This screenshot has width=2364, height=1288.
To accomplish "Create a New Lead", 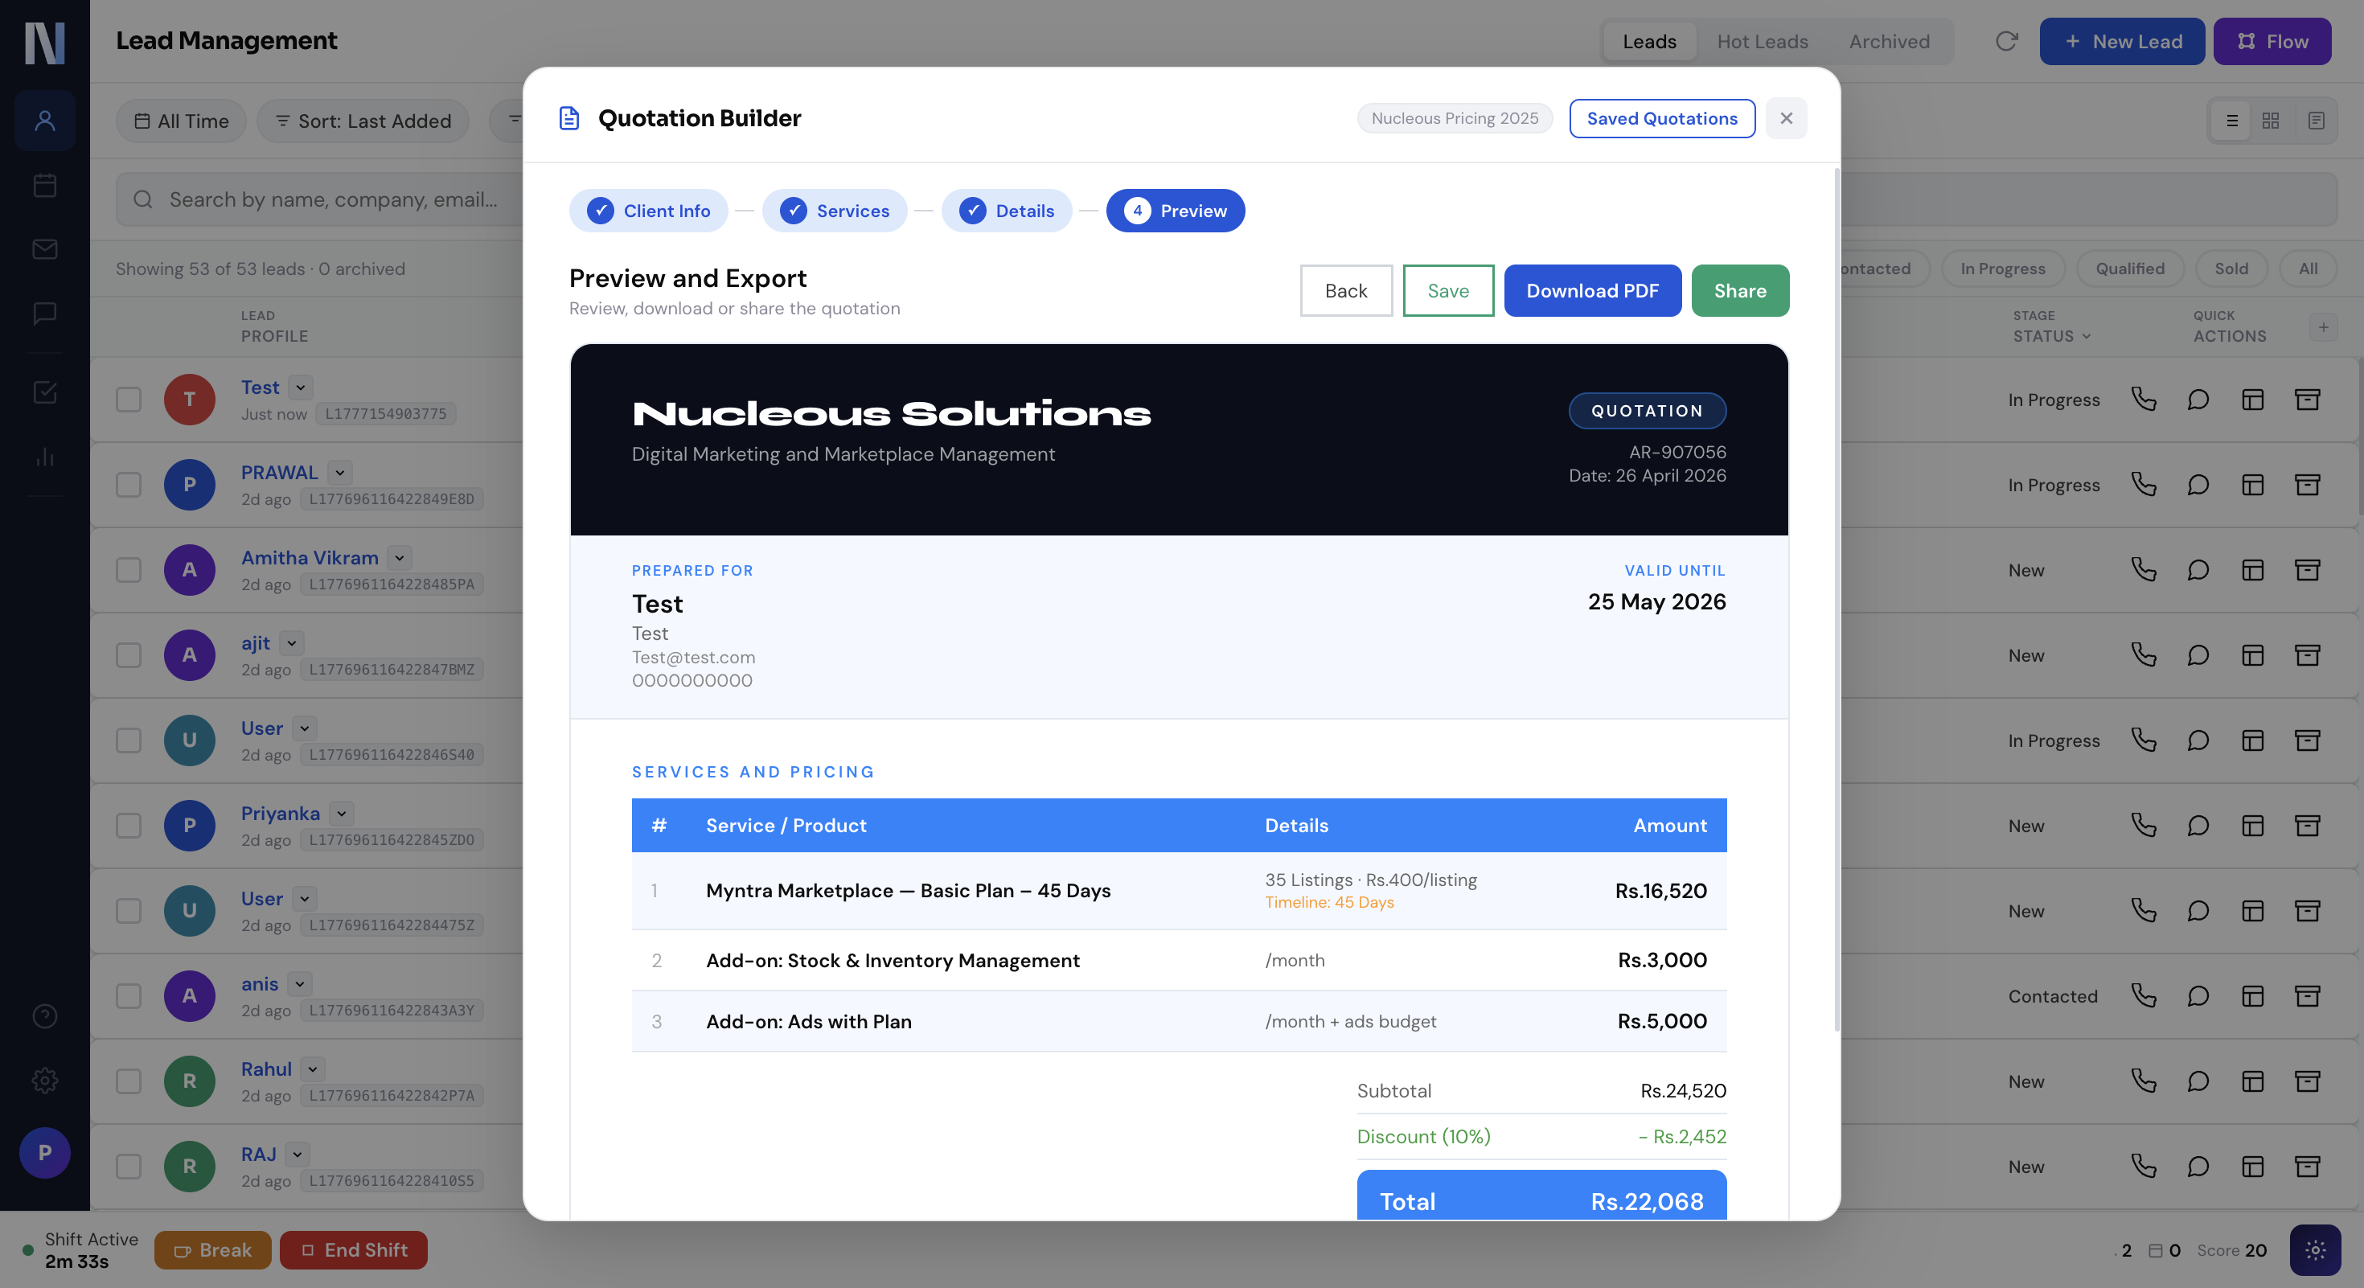I will [x=2122, y=41].
